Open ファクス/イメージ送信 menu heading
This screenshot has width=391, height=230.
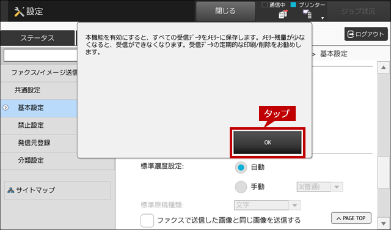[39, 73]
